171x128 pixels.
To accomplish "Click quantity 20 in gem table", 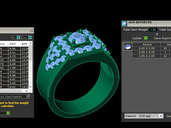I will tap(165, 48).
